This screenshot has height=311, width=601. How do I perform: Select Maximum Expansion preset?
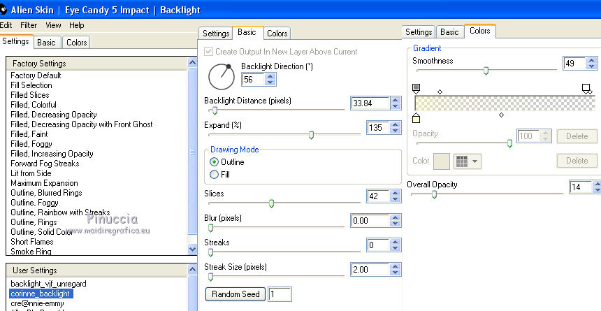coord(44,183)
